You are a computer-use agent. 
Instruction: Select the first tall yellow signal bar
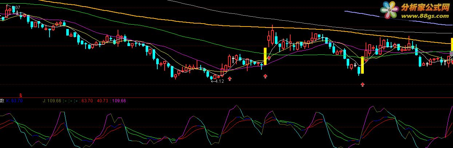pos(265,56)
